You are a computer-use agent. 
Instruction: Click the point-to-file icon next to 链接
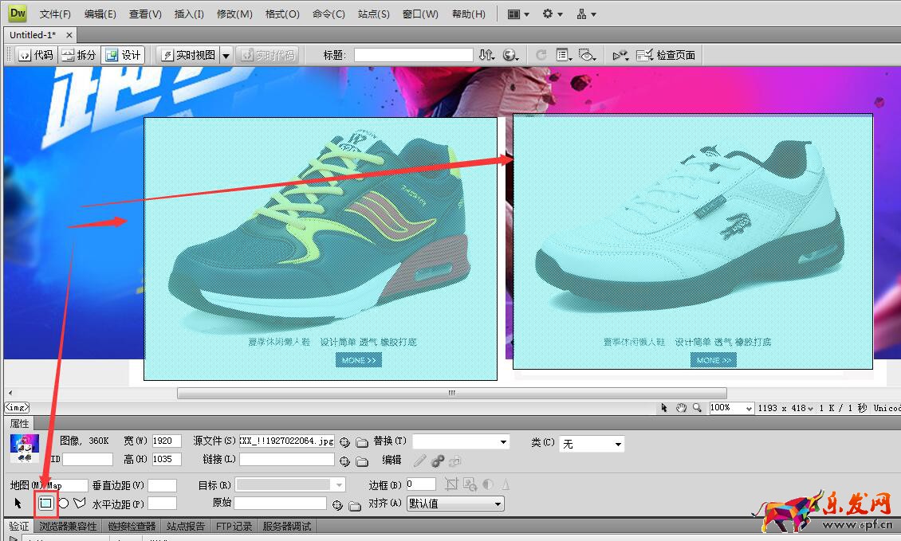pos(344,461)
